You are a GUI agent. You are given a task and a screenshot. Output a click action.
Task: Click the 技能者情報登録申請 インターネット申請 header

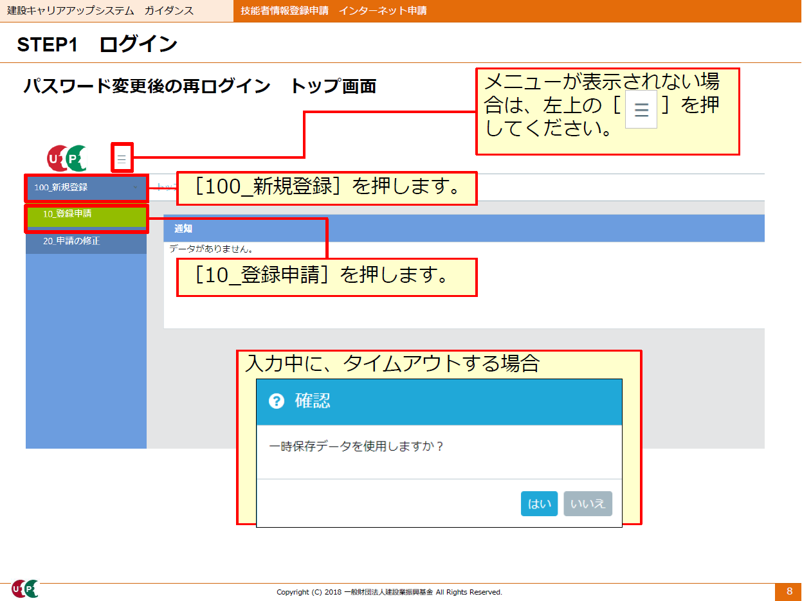(333, 11)
